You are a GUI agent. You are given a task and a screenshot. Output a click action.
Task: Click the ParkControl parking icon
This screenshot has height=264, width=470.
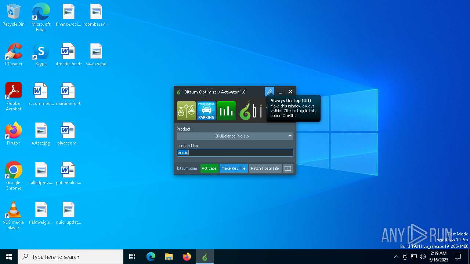pyautogui.click(x=206, y=111)
